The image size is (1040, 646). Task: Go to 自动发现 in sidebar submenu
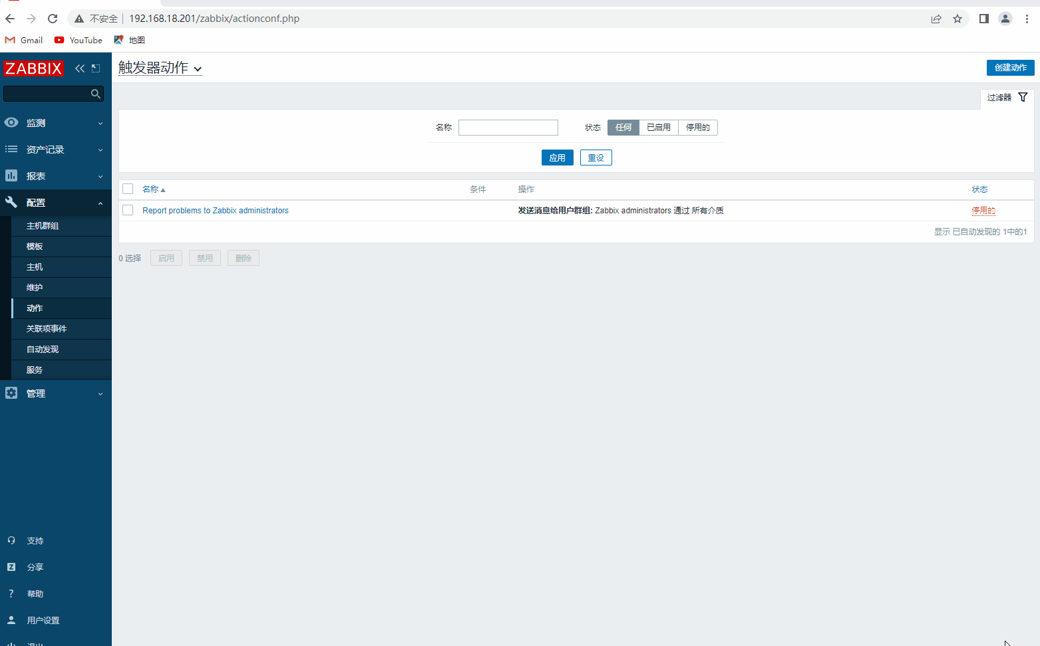[43, 350]
